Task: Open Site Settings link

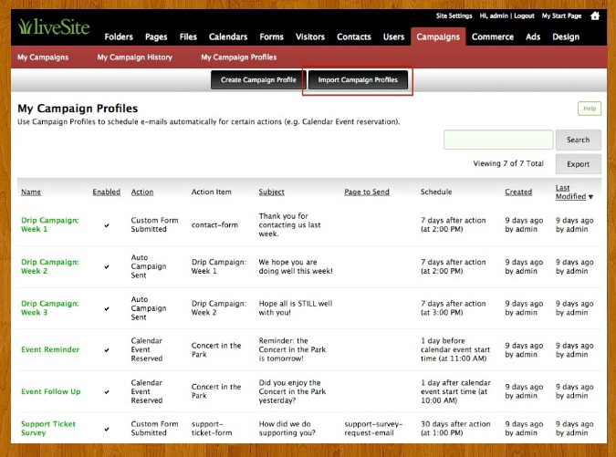Action: pos(454,16)
